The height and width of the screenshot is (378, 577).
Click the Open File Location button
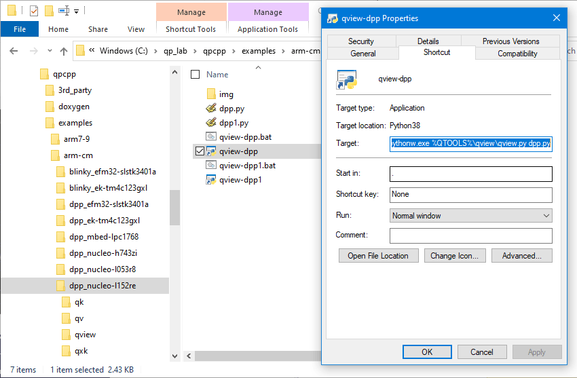(x=377, y=256)
